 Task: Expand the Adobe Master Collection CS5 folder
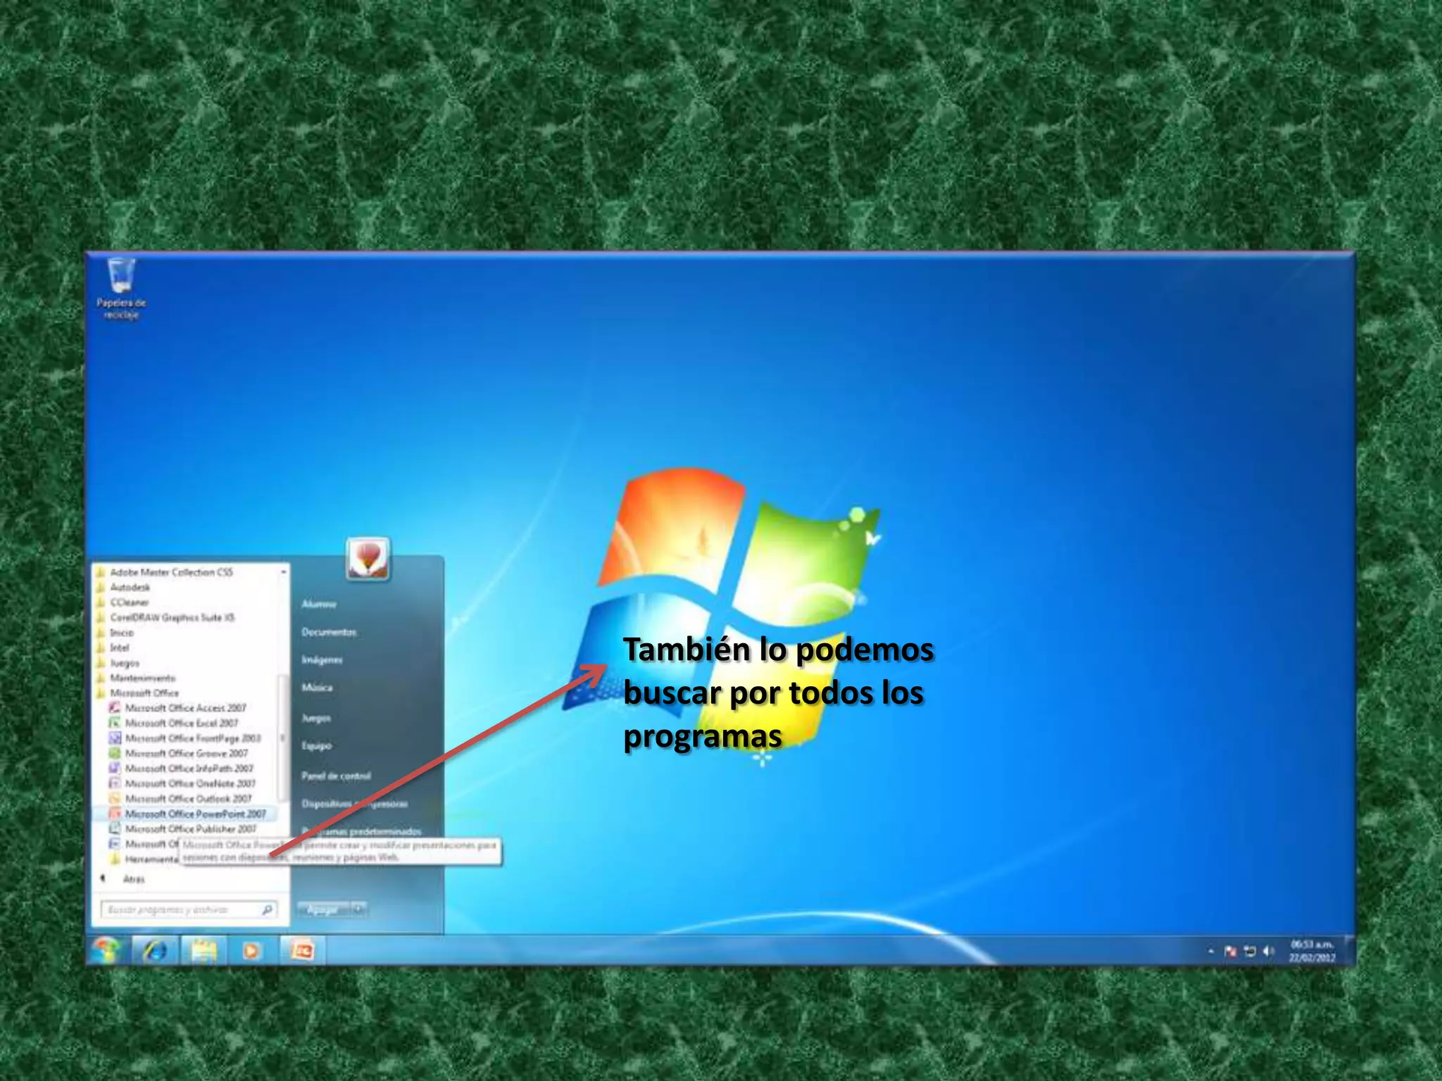pyautogui.click(x=171, y=572)
